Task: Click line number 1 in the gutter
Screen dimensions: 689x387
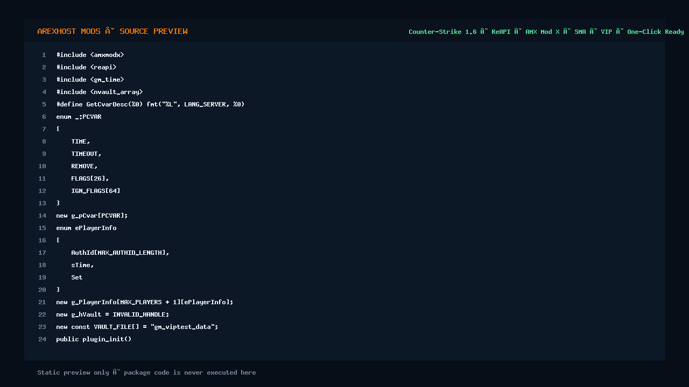Action: coord(44,55)
